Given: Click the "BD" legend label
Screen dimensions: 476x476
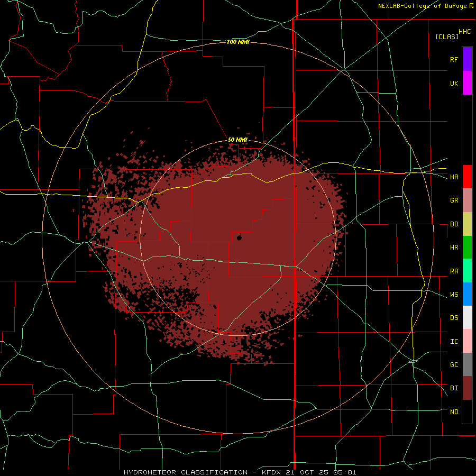Looking at the screenshot, I should 454,224.
